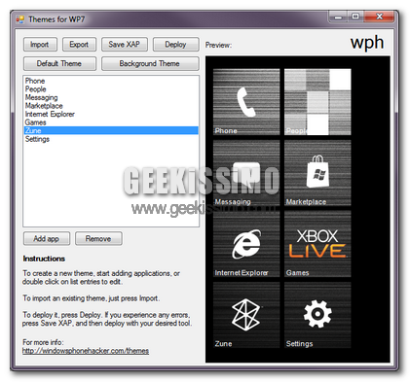The height and width of the screenshot is (382, 410).
Task: Click the Settings gear tile
Action: point(317,315)
